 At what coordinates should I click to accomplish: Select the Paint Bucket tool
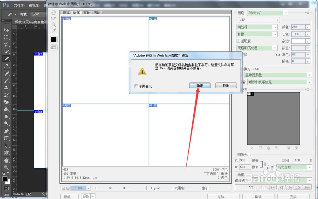coord(6,109)
